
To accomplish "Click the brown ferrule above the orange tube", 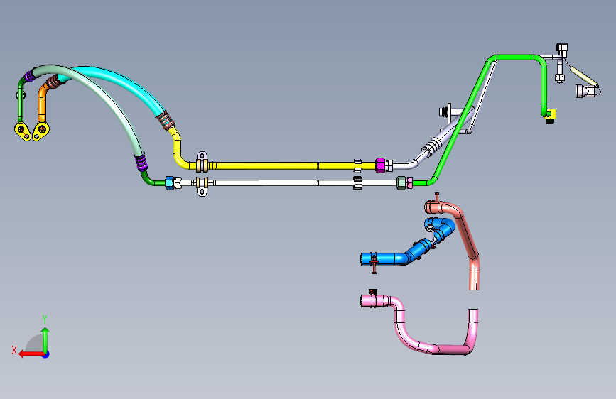I will tap(54, 82).
